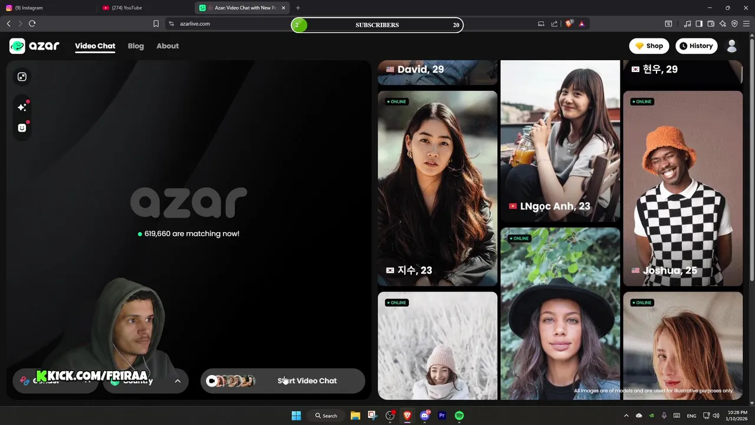Close the Azar browser tab
The height and width of the screenshot is (425, 755).
284,8
